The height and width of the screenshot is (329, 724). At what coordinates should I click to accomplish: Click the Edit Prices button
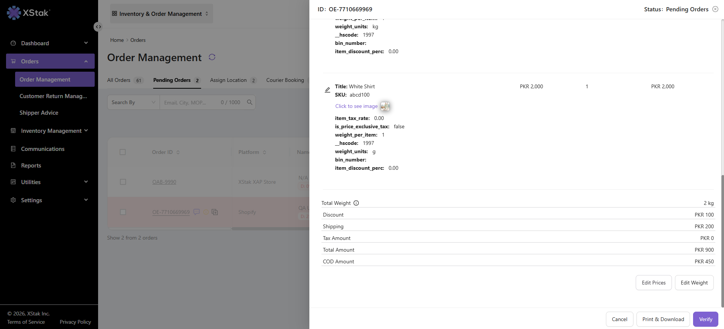click(653, 283)
